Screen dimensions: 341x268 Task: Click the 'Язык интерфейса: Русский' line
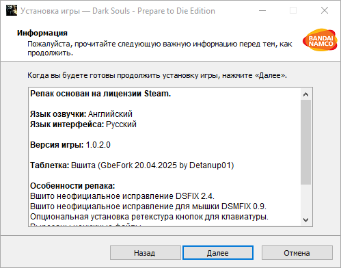[83, 124]
